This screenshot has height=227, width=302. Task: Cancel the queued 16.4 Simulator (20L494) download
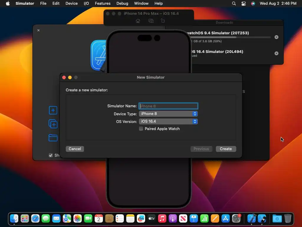276,53
